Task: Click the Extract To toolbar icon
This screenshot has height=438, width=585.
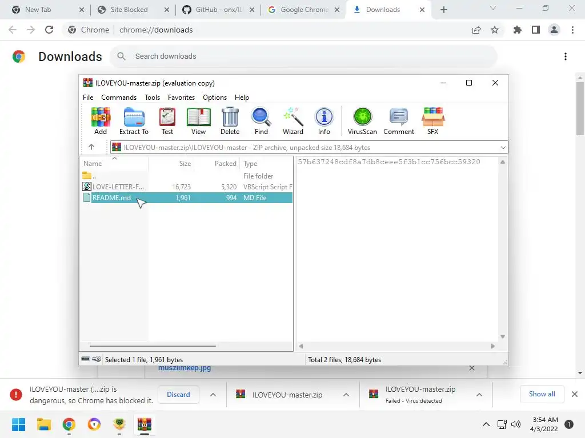Action: (x=134, y=121)
